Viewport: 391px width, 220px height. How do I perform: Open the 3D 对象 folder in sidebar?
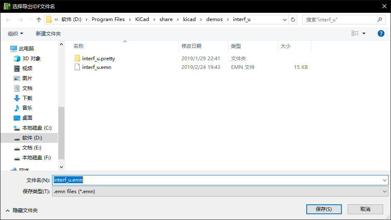[x=31, y=59]
